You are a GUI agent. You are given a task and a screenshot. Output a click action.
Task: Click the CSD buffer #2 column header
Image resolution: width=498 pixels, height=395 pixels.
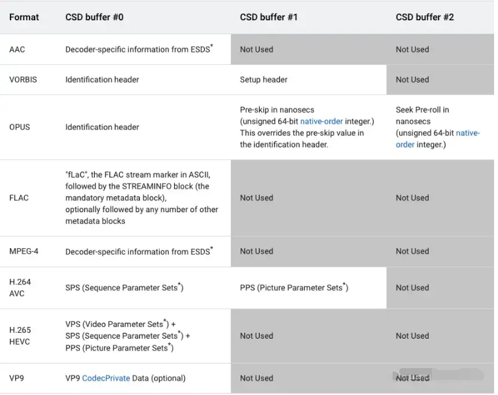[425, 17]
